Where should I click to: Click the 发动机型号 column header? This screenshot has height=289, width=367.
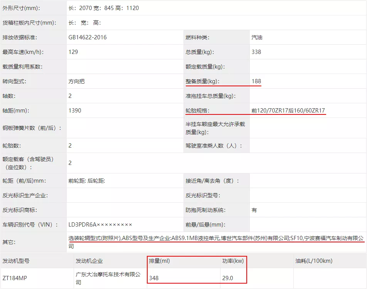(x=16, y=261)
